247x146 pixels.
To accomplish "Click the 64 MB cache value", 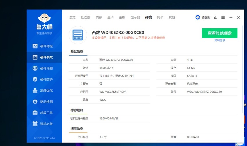I will coord(191,68).
